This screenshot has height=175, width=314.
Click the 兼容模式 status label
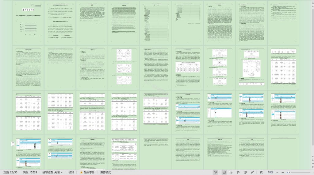[x=105, y=172]
